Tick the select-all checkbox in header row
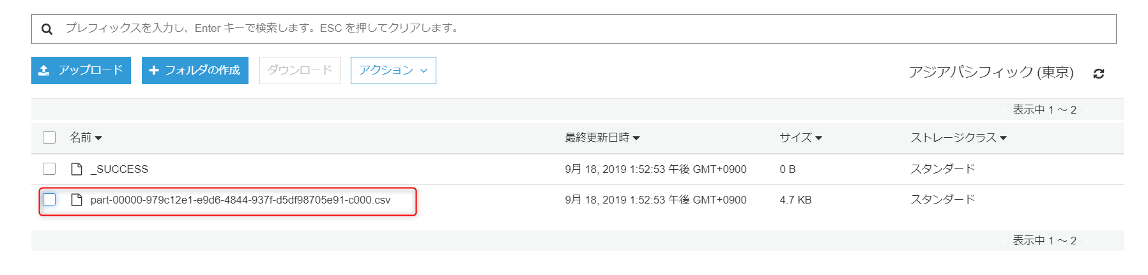 (49, 137)
